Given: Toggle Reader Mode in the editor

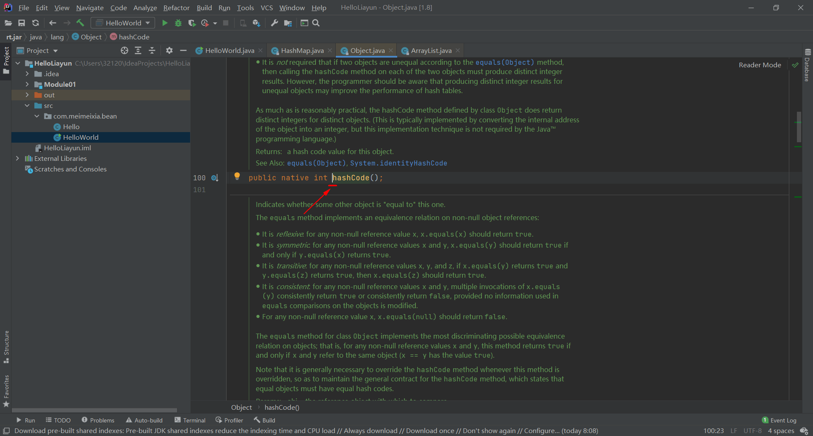Looking at the screenshot, I should (x=760, y=65).
